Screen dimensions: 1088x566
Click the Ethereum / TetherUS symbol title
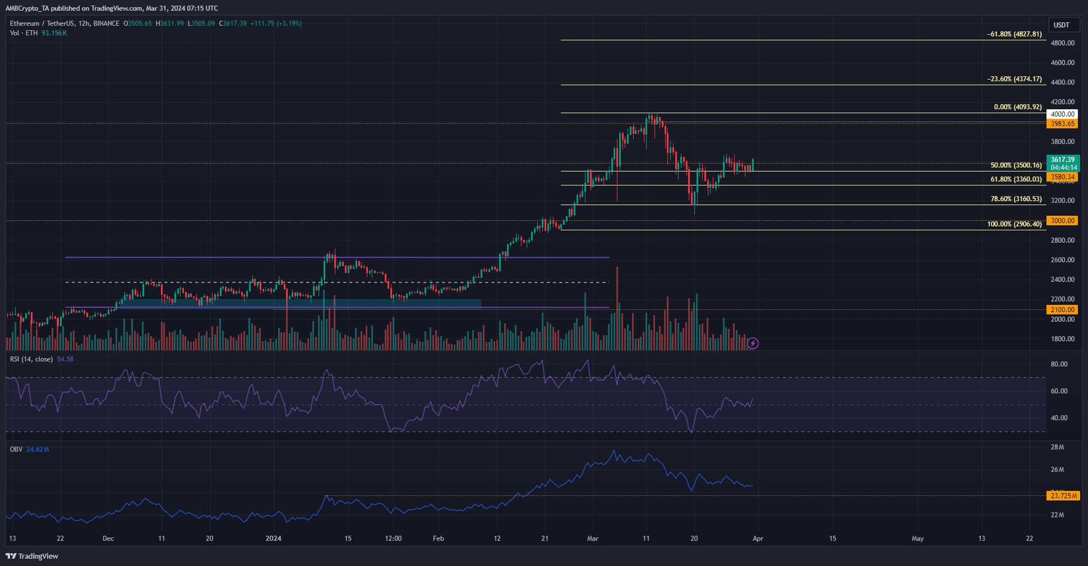[x=64, y=24]
